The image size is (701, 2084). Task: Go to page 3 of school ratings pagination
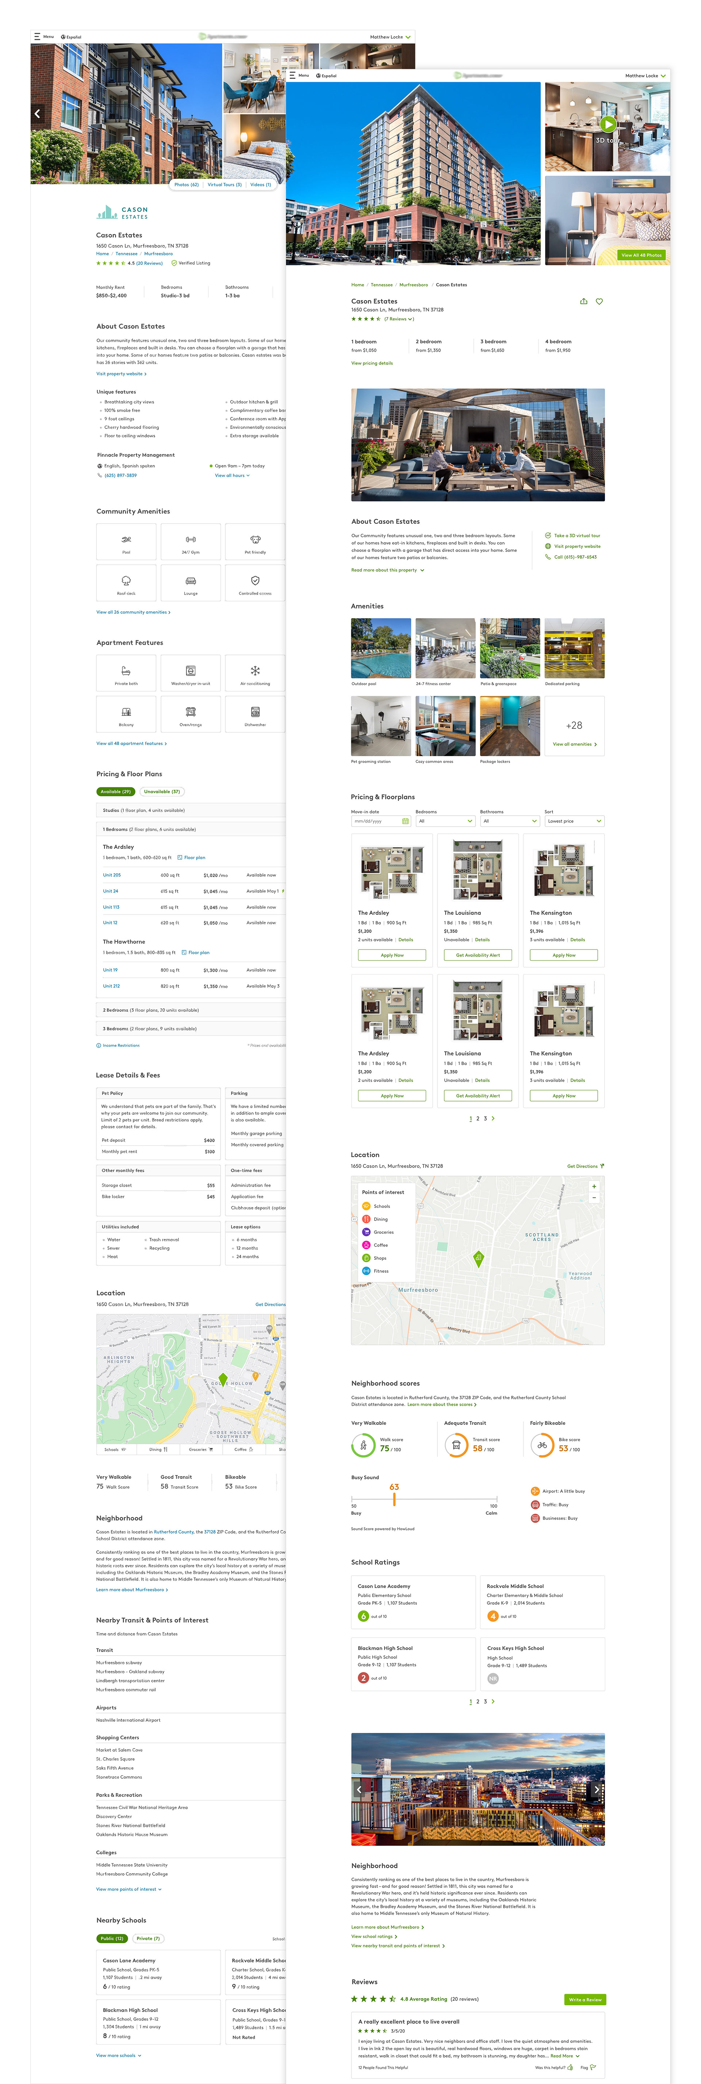click(x=485, y=1701)
